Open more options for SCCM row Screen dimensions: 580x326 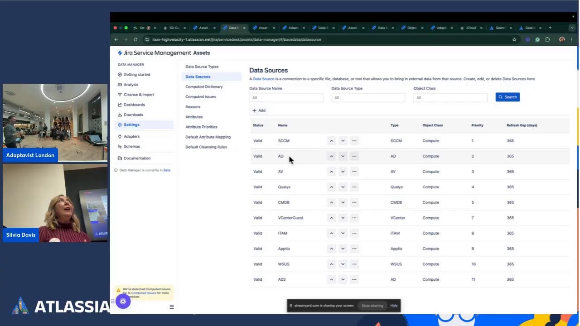(354, 141)
